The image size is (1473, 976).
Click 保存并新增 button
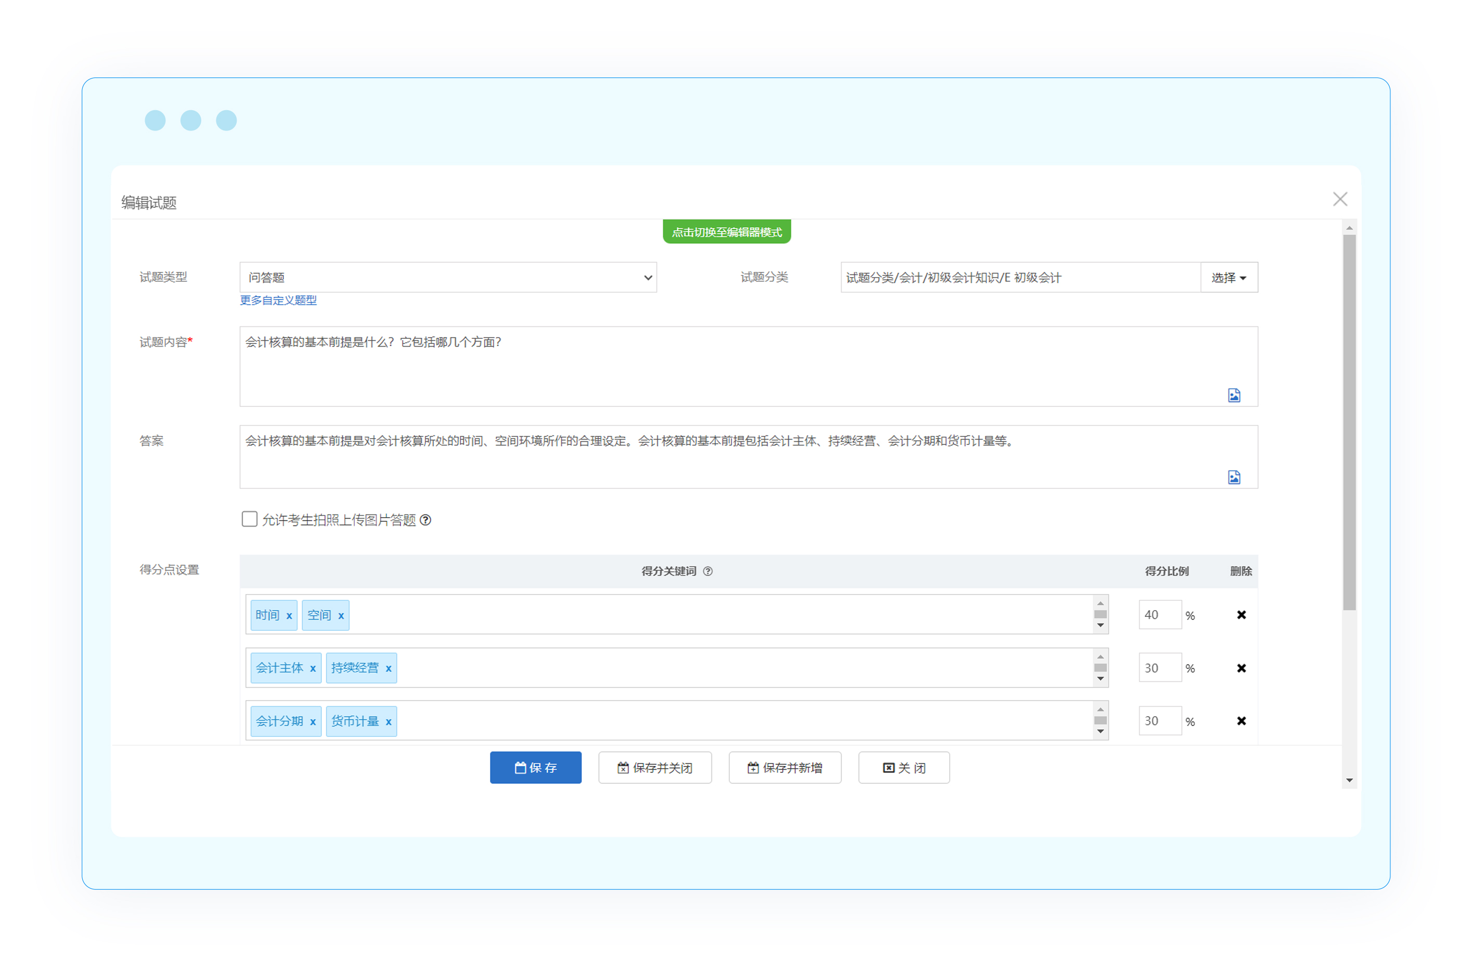784,767
